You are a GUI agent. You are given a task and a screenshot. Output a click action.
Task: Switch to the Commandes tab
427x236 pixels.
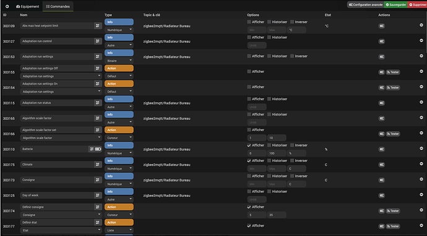coord(58,7)
